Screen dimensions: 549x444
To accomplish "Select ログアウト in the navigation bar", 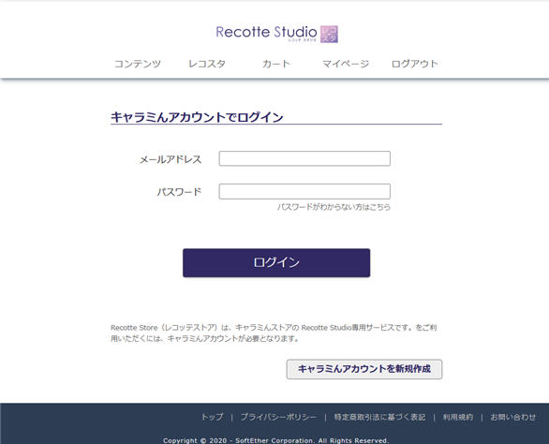I will click(415, 64).
